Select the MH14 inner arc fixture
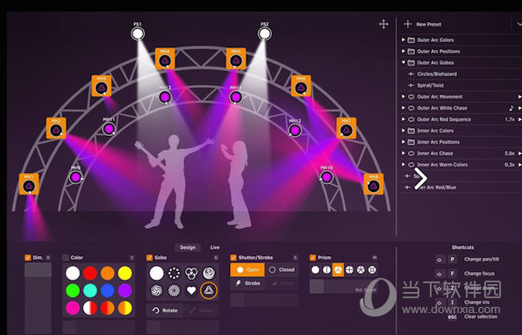 pyautogui.click(x=236, y=97)
